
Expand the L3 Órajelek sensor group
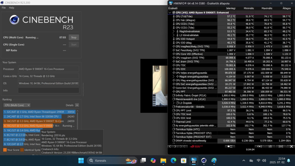click(174, 103)
